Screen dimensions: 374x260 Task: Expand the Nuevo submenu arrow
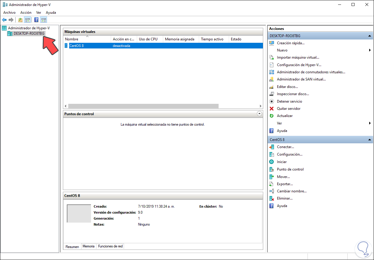click(370, 50)
